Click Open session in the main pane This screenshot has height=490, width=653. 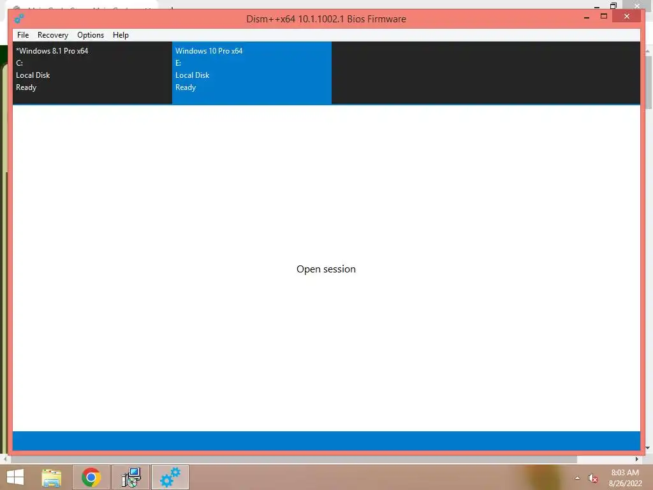pos(326,269)
